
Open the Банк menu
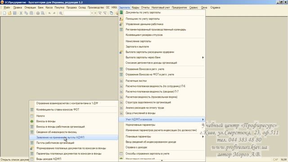tap(41, 8)
